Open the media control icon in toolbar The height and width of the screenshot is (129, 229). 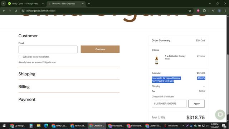[213, 11]
